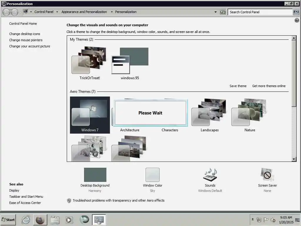The height and width of the screenshot is (226, 301).
Task: Open the Screen Saver settings icon
Action: (267, 175)
